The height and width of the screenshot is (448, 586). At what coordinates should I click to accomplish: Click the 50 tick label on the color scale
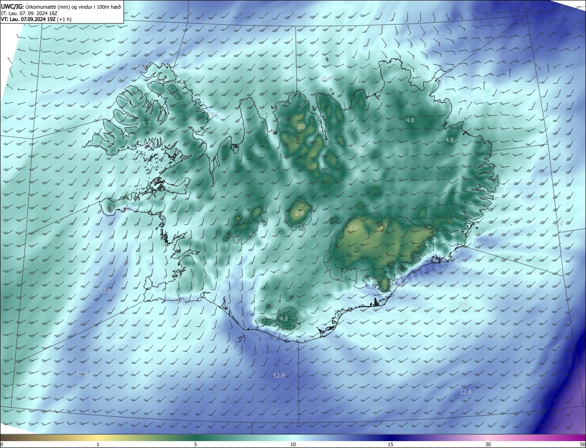(x=583, y=444)
